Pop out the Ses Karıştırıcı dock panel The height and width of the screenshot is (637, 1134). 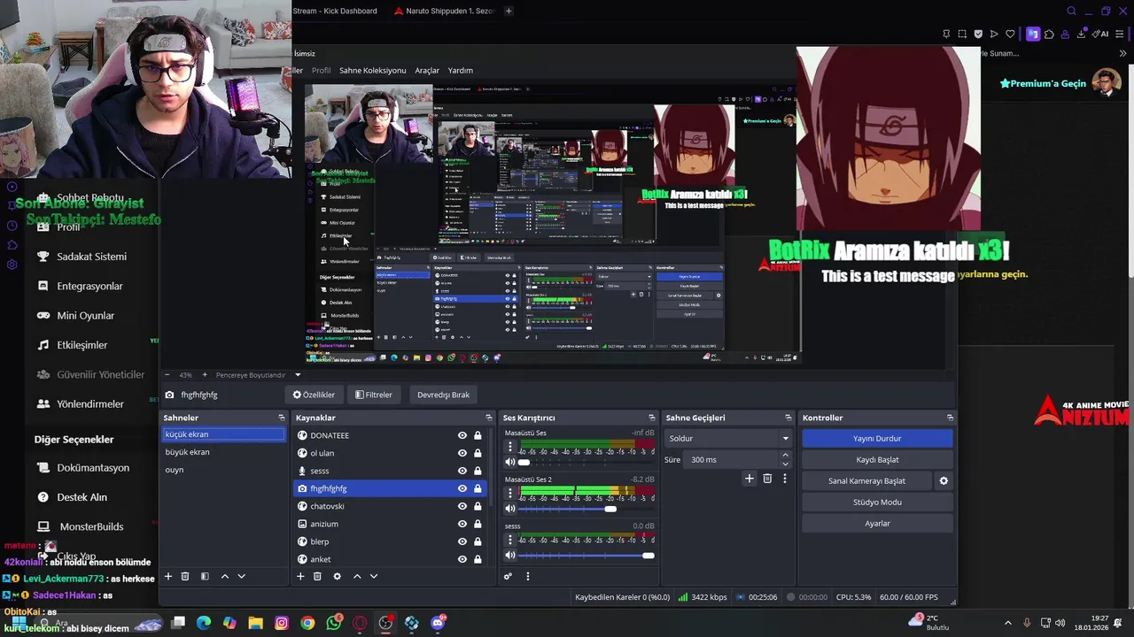click(654, 418)
